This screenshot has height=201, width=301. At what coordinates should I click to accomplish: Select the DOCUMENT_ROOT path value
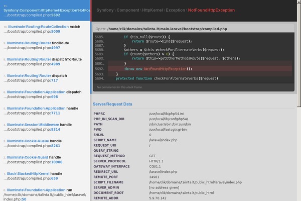(182, 193)
